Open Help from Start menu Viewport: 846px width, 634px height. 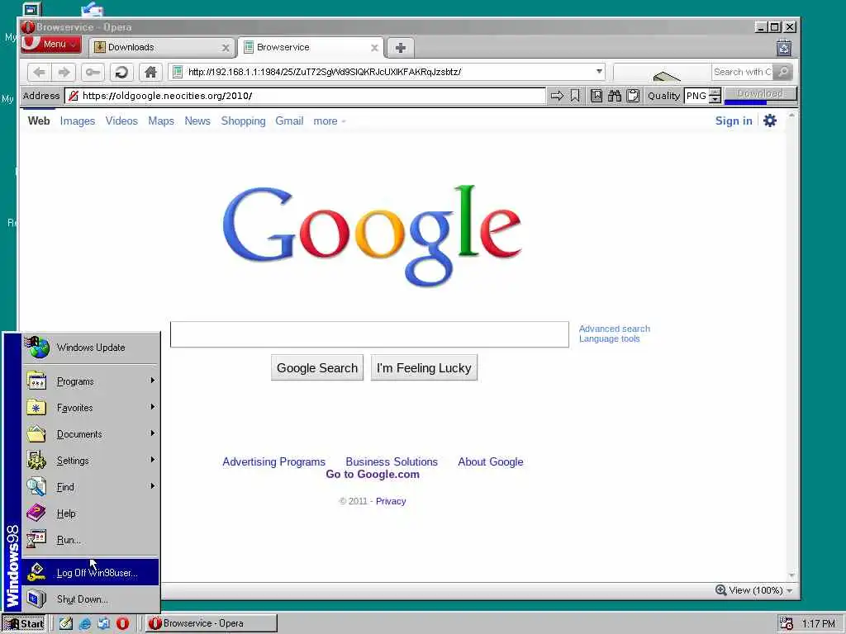click(91, 513)
